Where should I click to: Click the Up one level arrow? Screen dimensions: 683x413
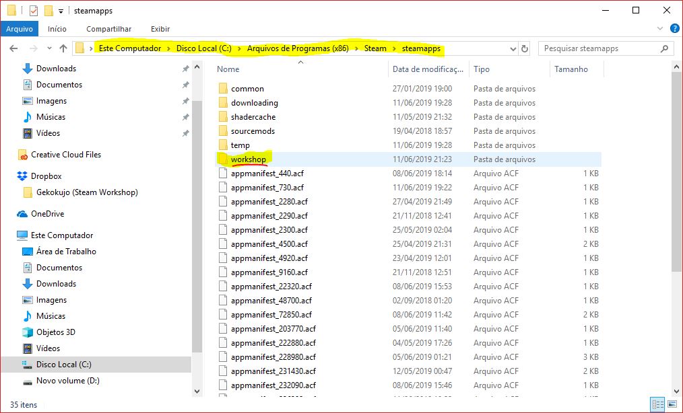[x=63, y=48]
